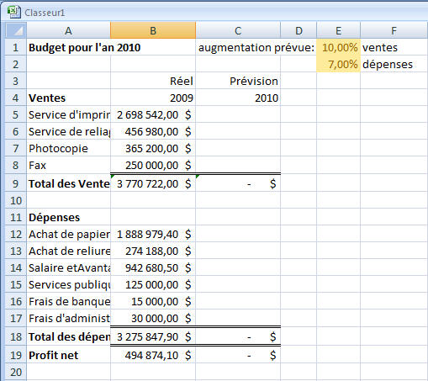Click the Select All corner button
The height and width of the screenshot is (381, 428).
[x=16, y=30]
